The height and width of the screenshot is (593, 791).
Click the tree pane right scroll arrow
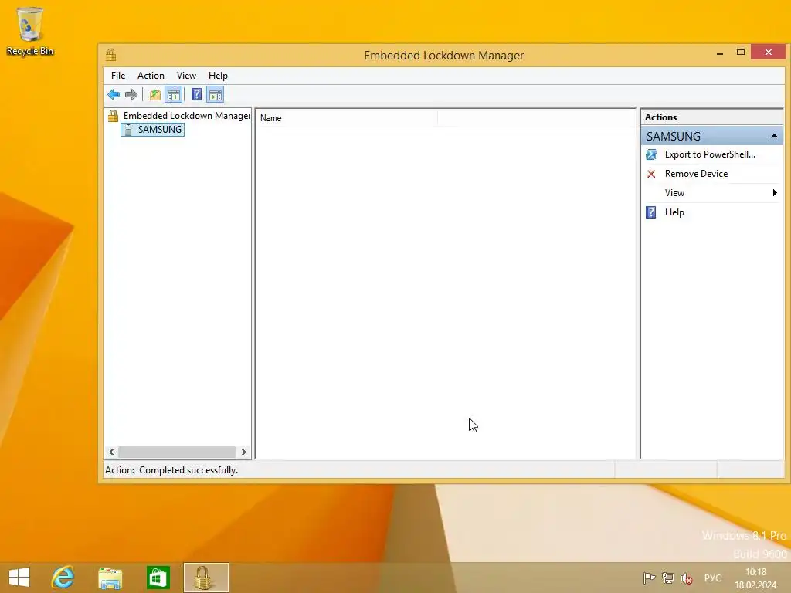pos(243,452)
